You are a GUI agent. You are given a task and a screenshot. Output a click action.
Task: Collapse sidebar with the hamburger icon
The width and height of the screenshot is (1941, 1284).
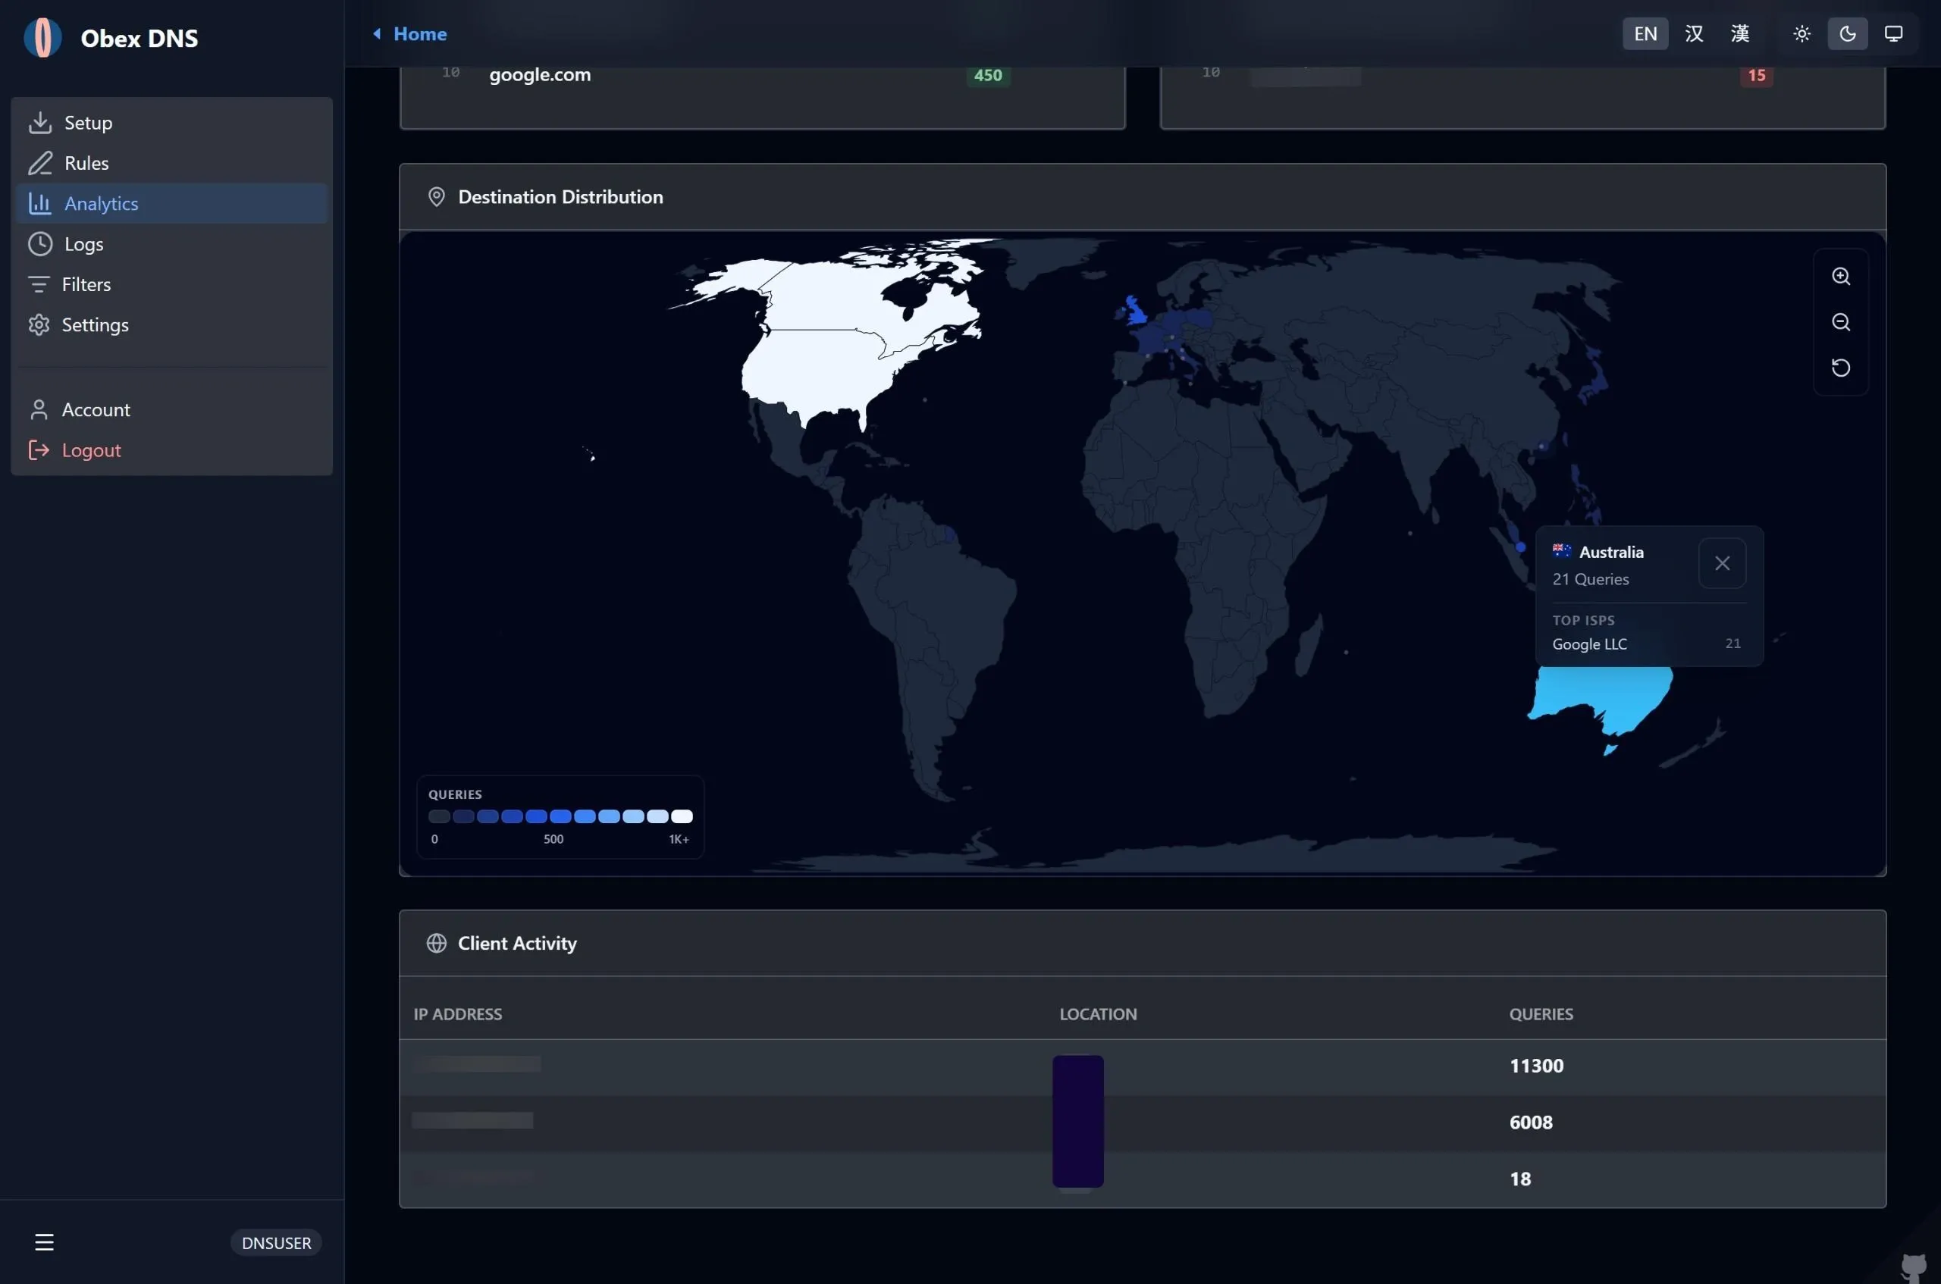44,1242
